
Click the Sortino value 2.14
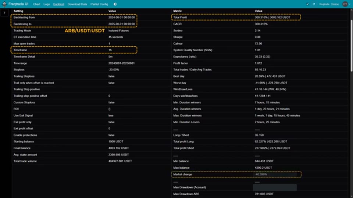(257, 30)
